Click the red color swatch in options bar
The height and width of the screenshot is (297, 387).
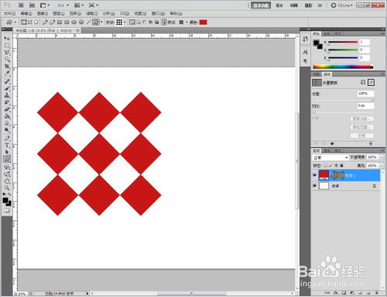(x=203, y=22)
